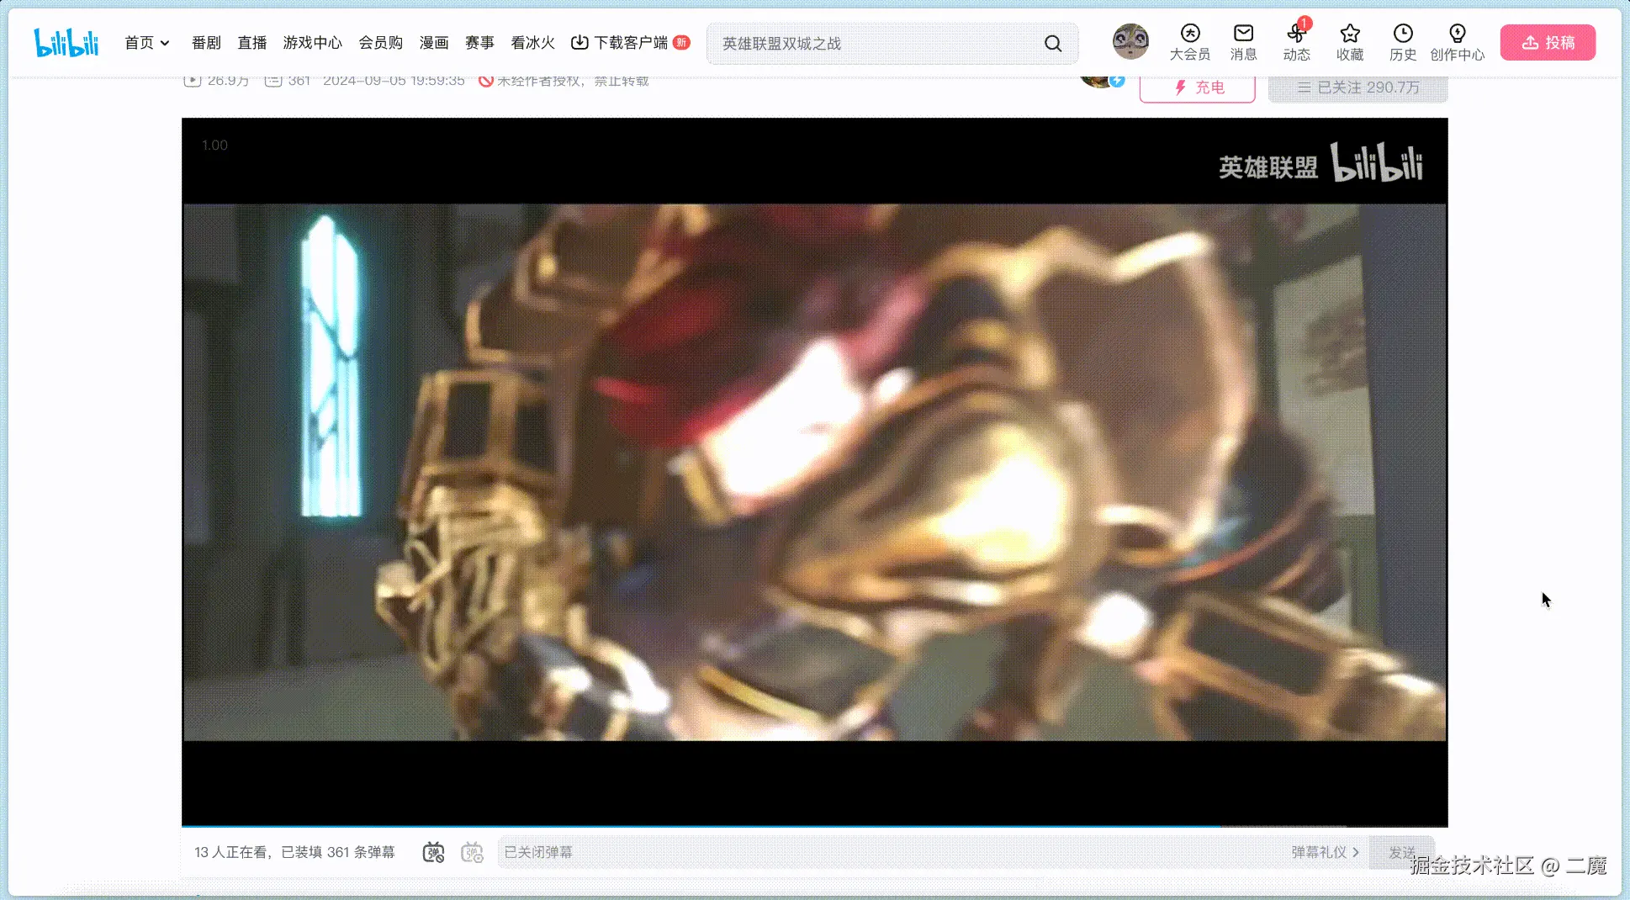Open the 看冰火 link
The width and height of the screenshot is (1630, 900).
tap(533, 43)
